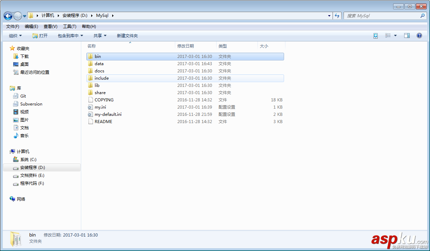Open the Git library
This screenshot has width=430, height=251.
click(x=23, y=96)
